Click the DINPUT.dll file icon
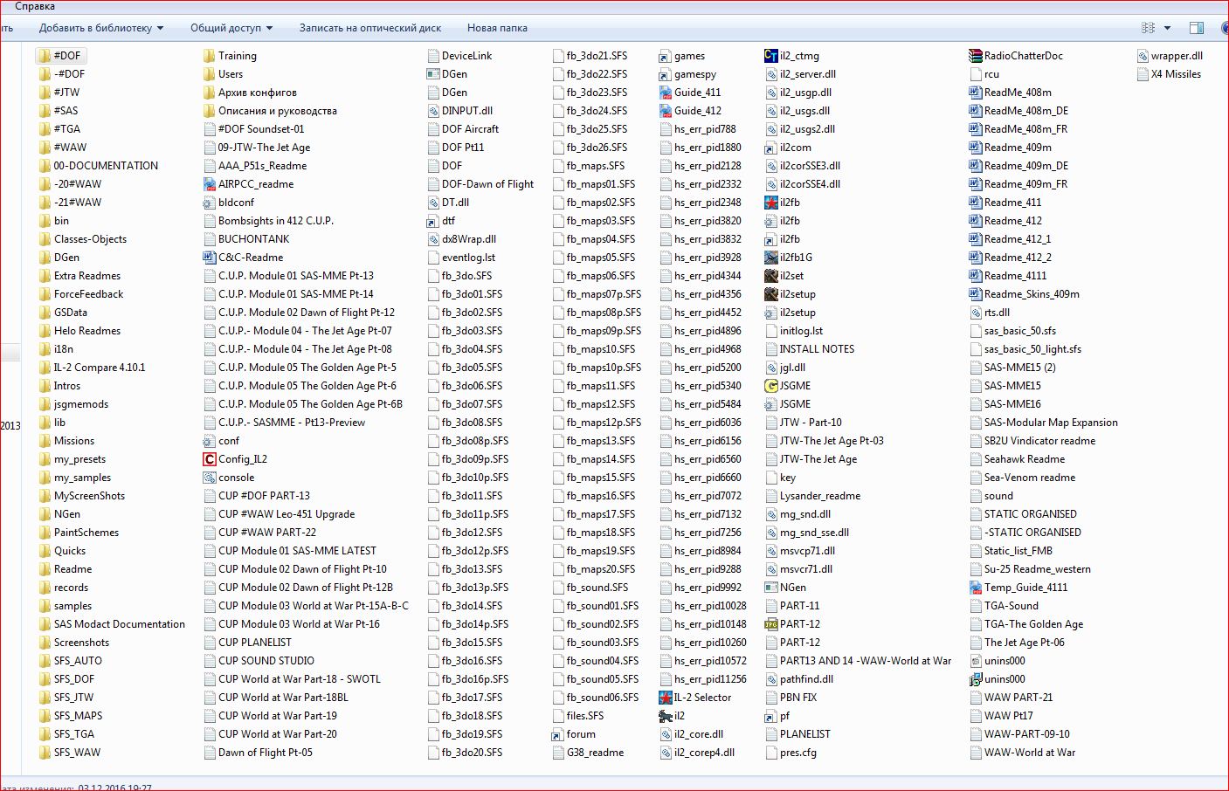1229x791 pixels. (433, 111)
